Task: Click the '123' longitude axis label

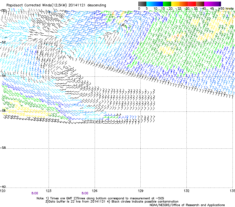Action: 49,191
